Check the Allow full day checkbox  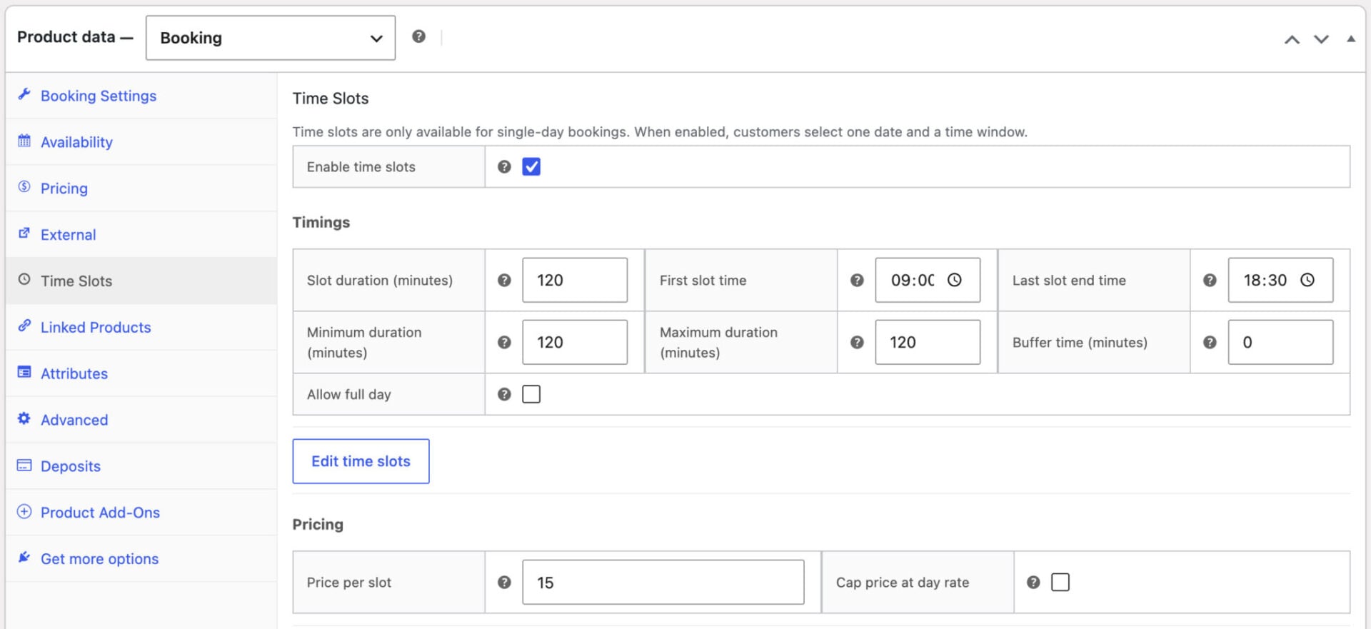pos(531,394)
